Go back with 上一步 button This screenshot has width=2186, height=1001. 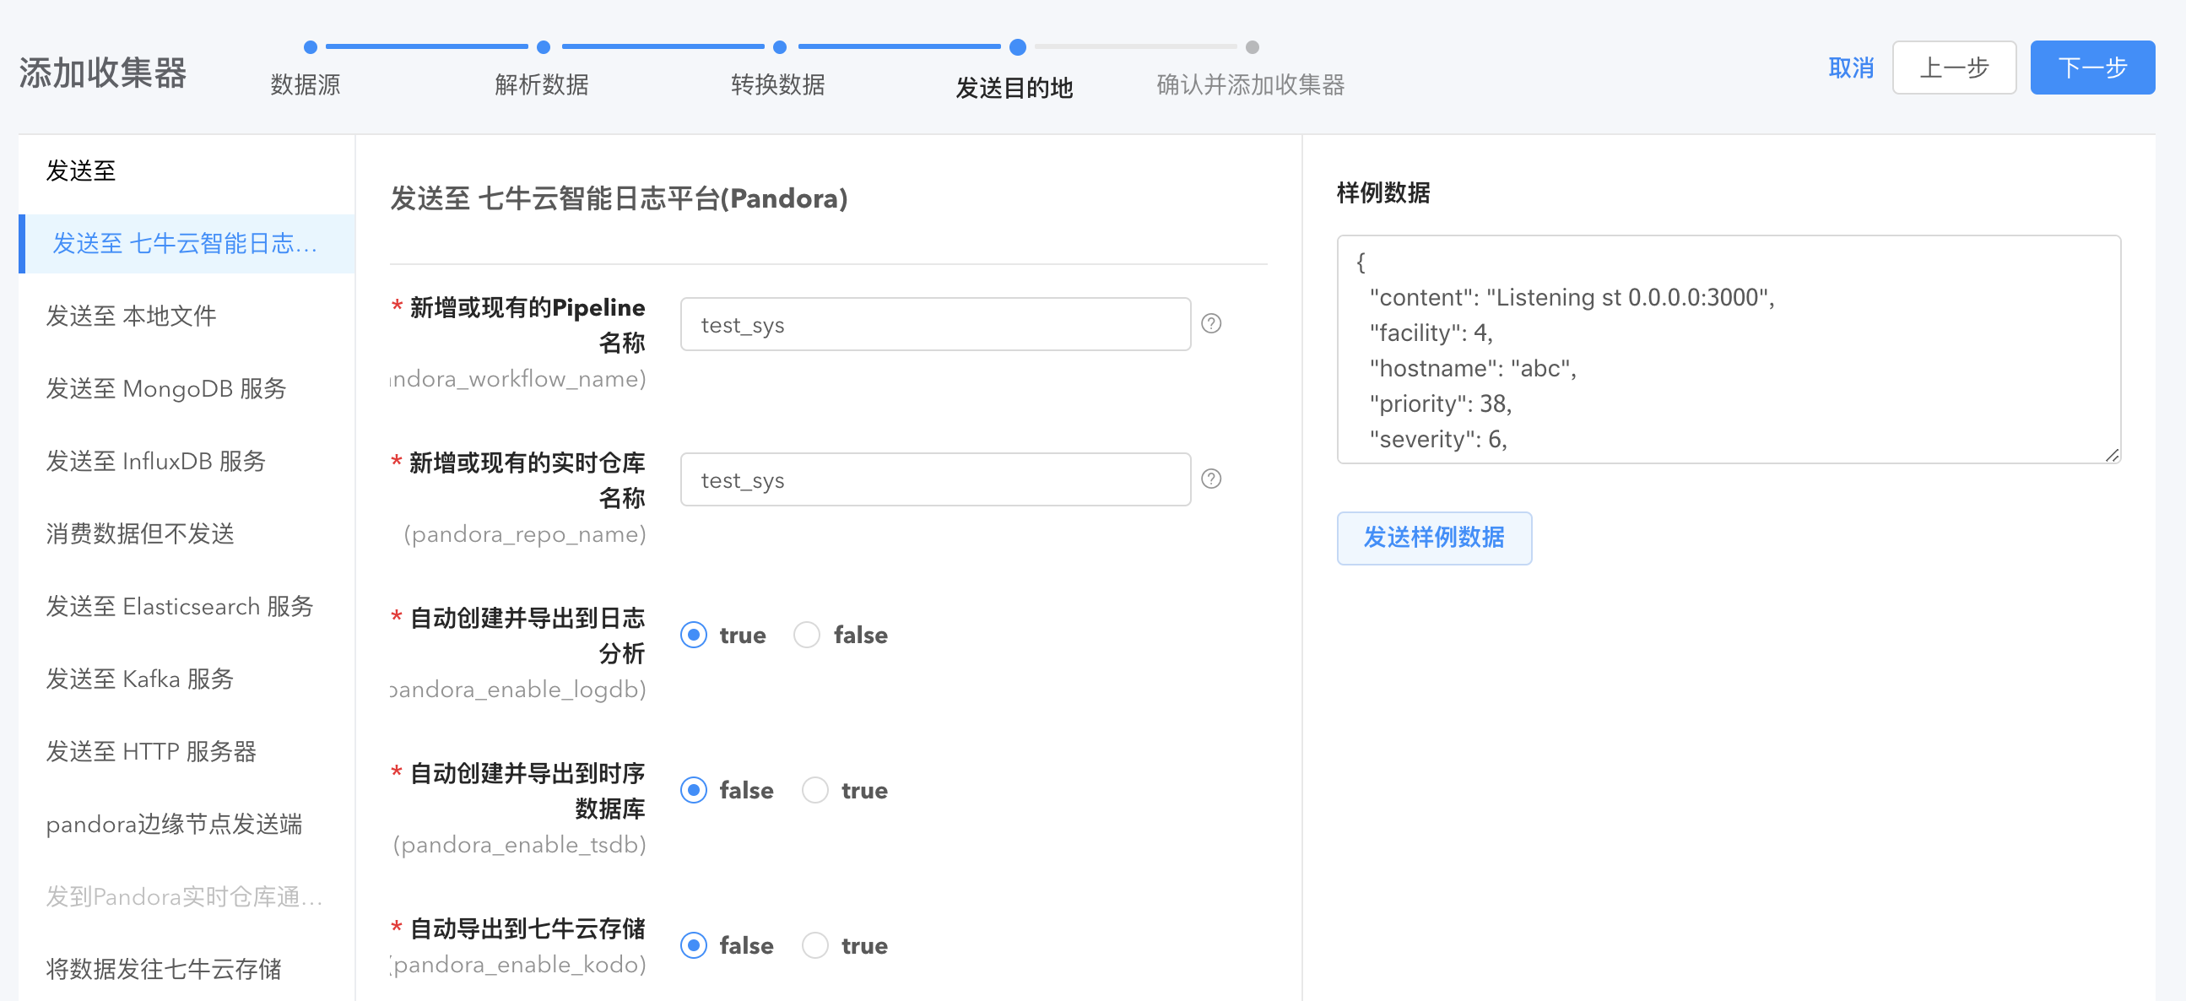(x=1954, y=68)
